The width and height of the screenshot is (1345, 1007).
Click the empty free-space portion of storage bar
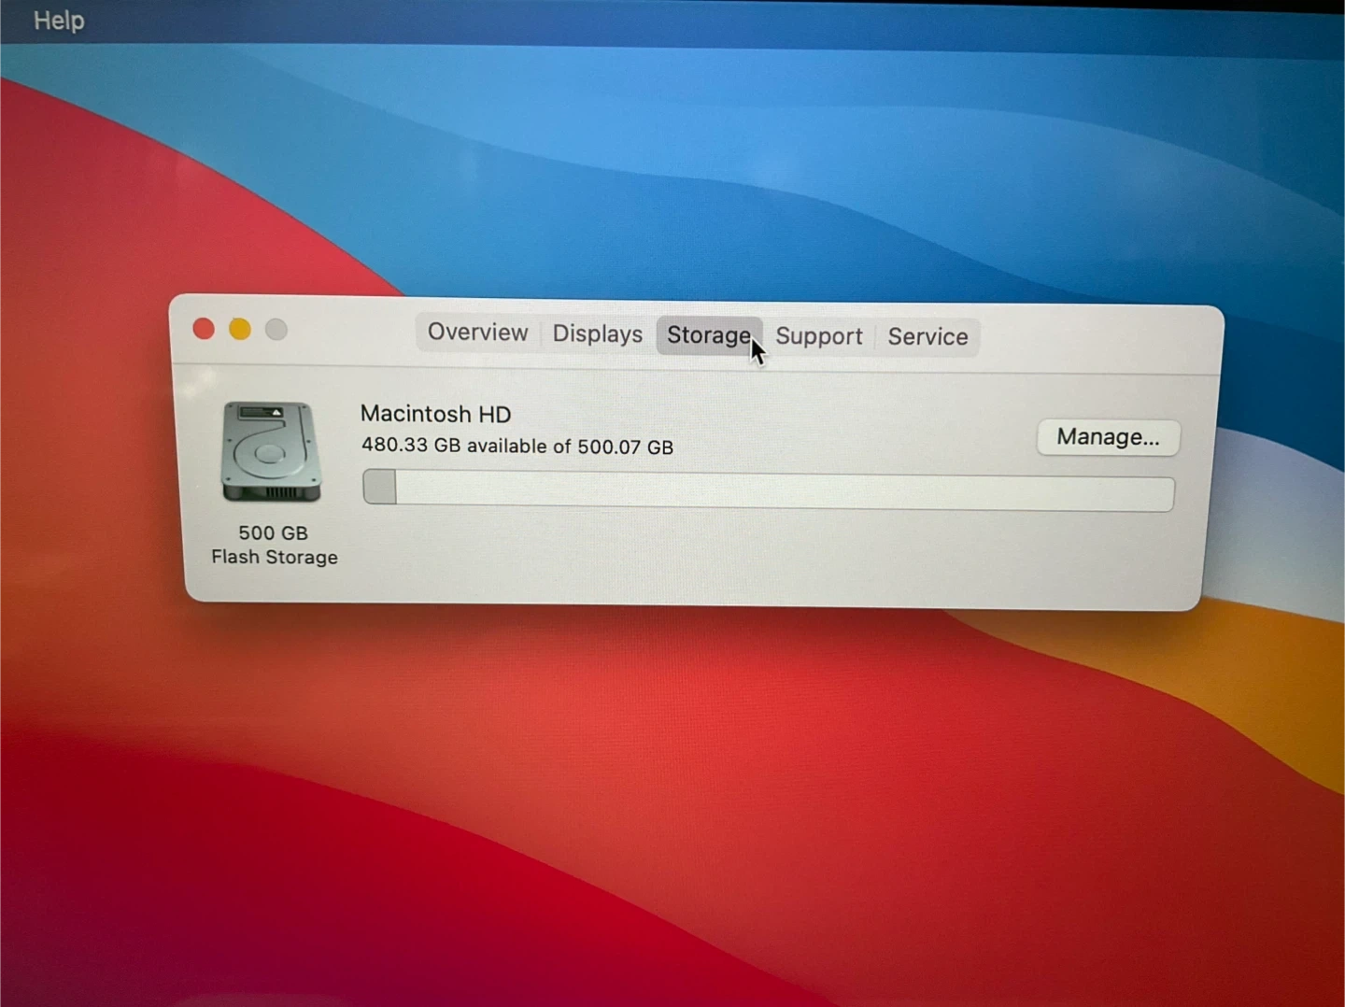point(785,492)
